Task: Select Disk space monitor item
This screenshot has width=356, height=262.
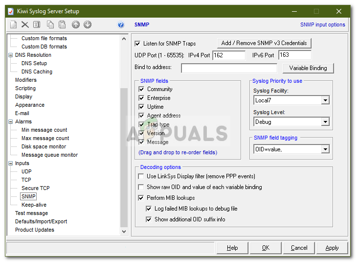Action: coord(44,146)
